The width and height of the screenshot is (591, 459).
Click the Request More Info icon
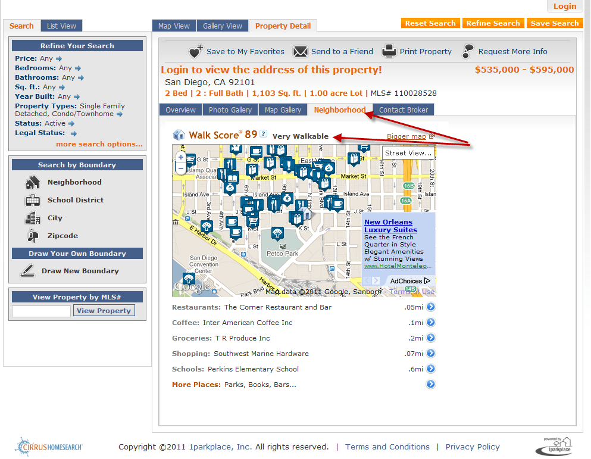click(466, 51)
